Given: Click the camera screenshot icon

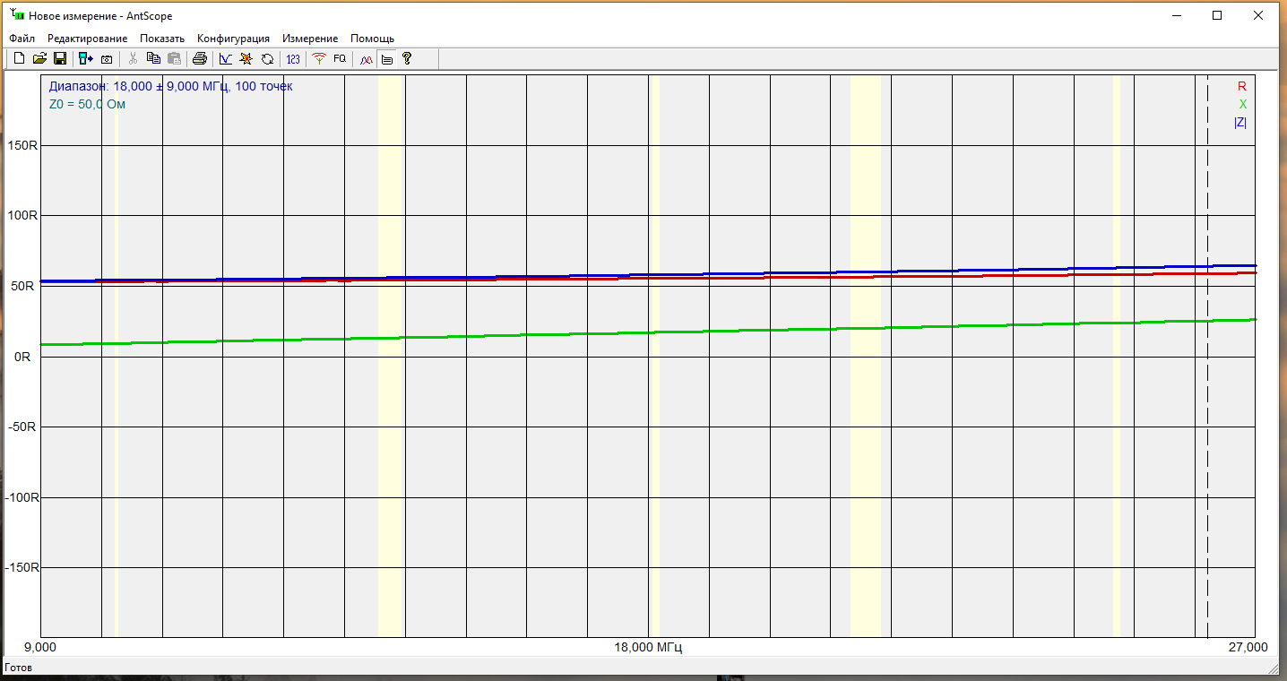Looking at the screenshot, I should pos(107,59).
